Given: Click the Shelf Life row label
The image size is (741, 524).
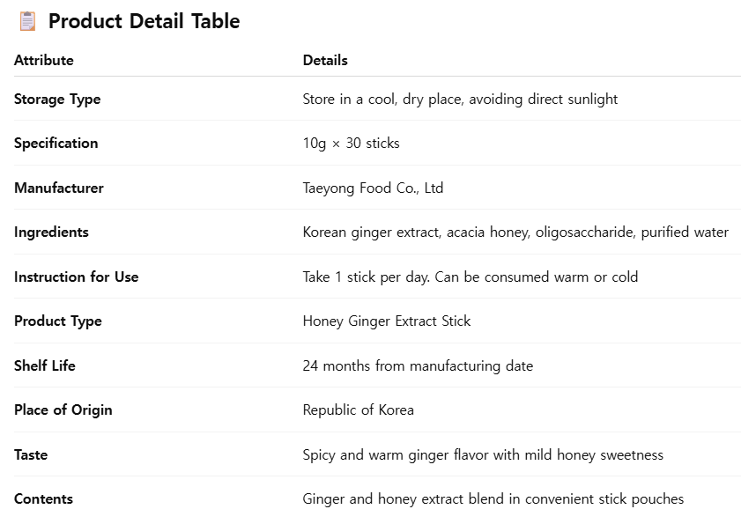Looking at the screenshot, I should click(44, 365).
